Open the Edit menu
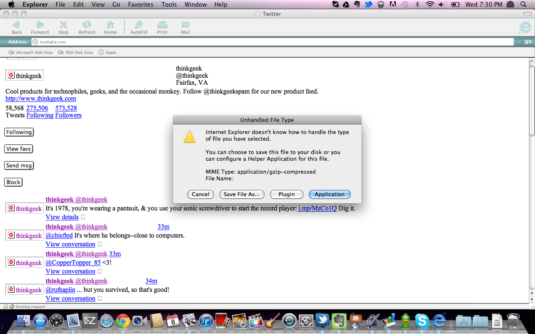 79,5
